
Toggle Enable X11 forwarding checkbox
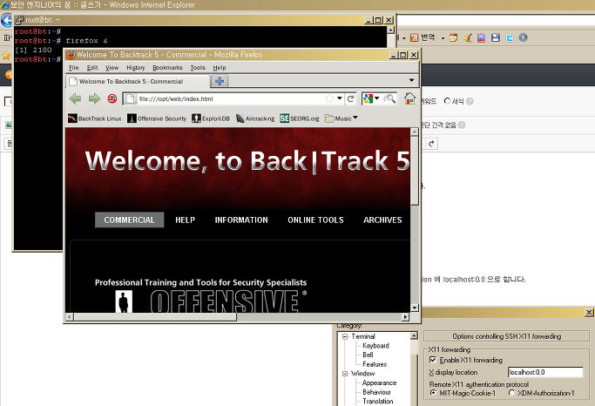point(433,359)
